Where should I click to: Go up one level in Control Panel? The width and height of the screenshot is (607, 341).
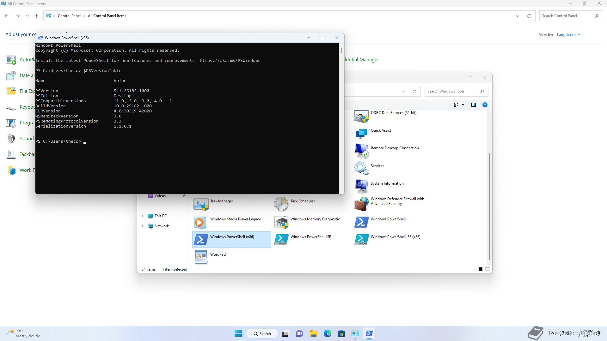coord(36,16)
